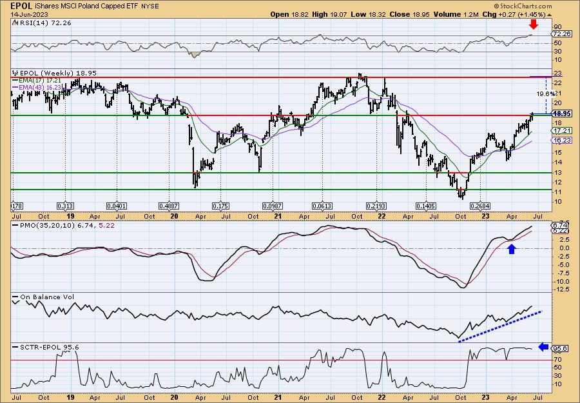Click the 0.2193 value label in price panel
This screenshot has height=403, width=580.
[376, 206]
